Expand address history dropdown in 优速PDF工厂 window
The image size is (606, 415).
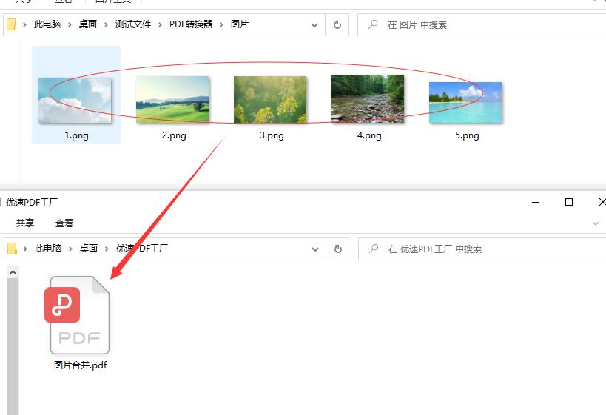click(315, 249)
